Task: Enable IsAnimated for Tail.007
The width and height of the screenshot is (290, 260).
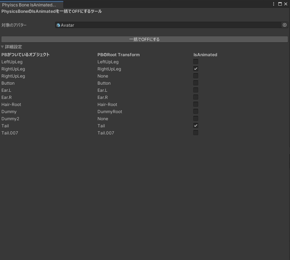Action: (195, 133)
